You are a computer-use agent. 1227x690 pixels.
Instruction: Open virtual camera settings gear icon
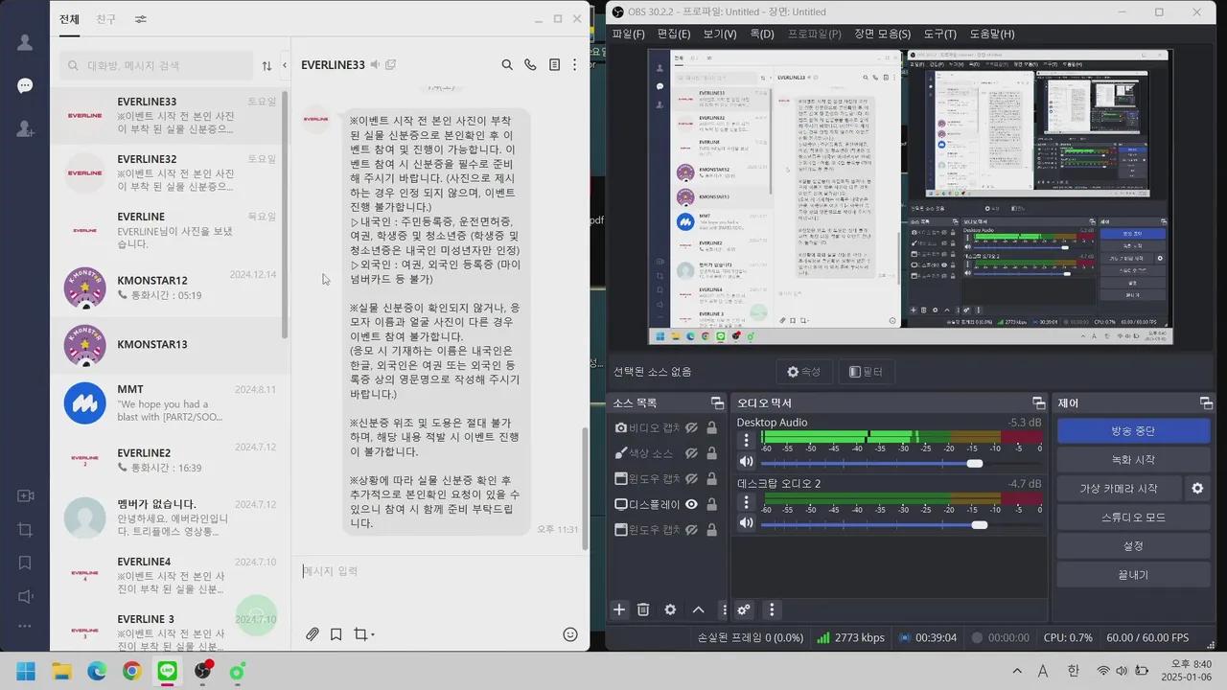1197,488
